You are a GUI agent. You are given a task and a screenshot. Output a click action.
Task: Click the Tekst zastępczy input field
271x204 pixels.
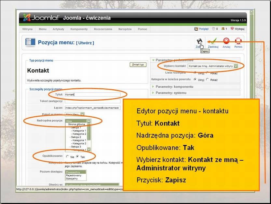[92, 101]
